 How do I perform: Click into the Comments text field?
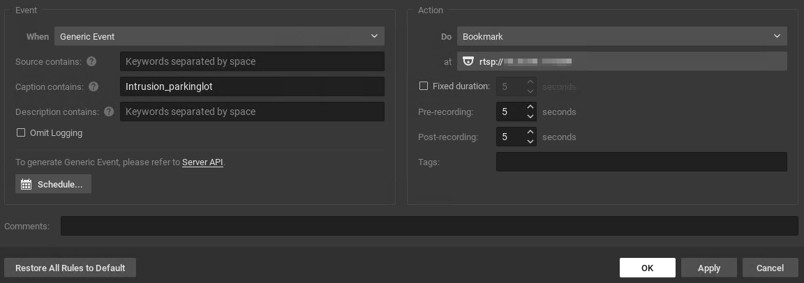(429, 226)
